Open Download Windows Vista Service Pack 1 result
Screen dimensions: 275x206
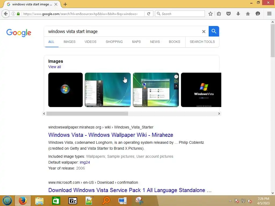(x=130, y=190)
